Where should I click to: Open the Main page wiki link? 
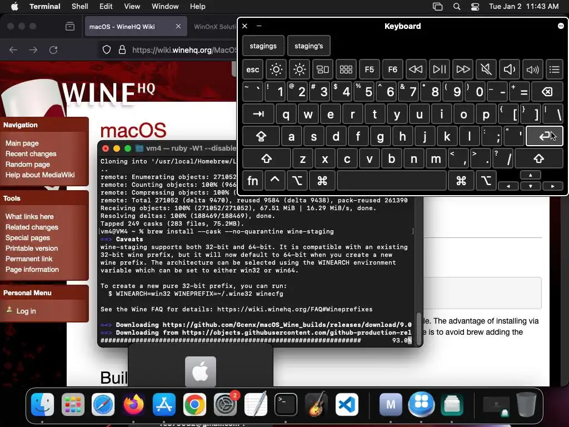(22, 143)
